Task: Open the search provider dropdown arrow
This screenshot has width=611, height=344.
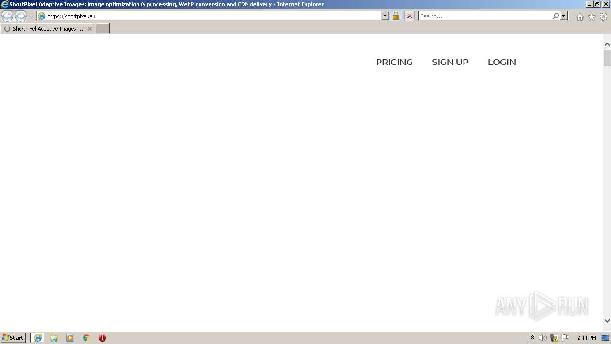Action: pos(564,16)
